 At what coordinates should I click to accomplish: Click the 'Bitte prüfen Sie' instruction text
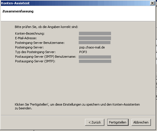tap(46, 27)
